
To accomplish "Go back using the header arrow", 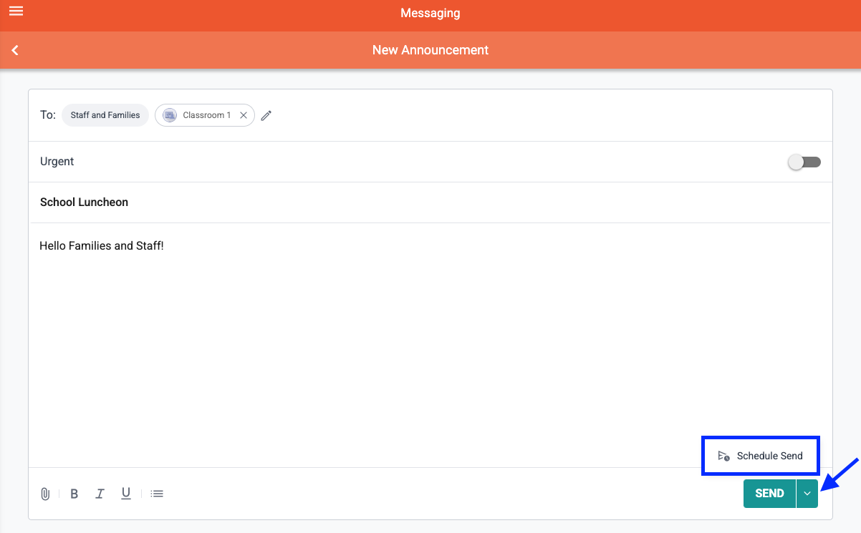I will [x=15, y=50].
